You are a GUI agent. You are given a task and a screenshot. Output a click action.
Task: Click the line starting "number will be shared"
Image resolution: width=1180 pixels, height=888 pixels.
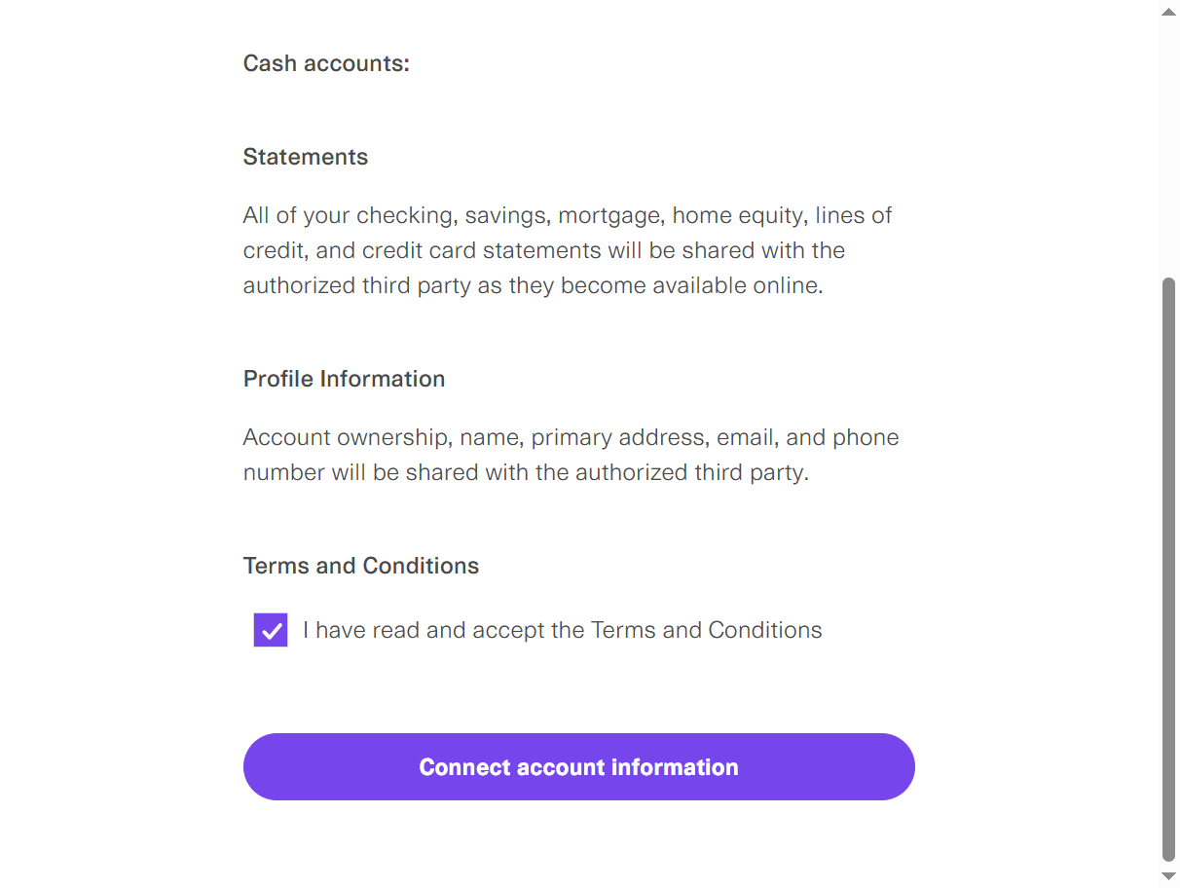point(526,472)
